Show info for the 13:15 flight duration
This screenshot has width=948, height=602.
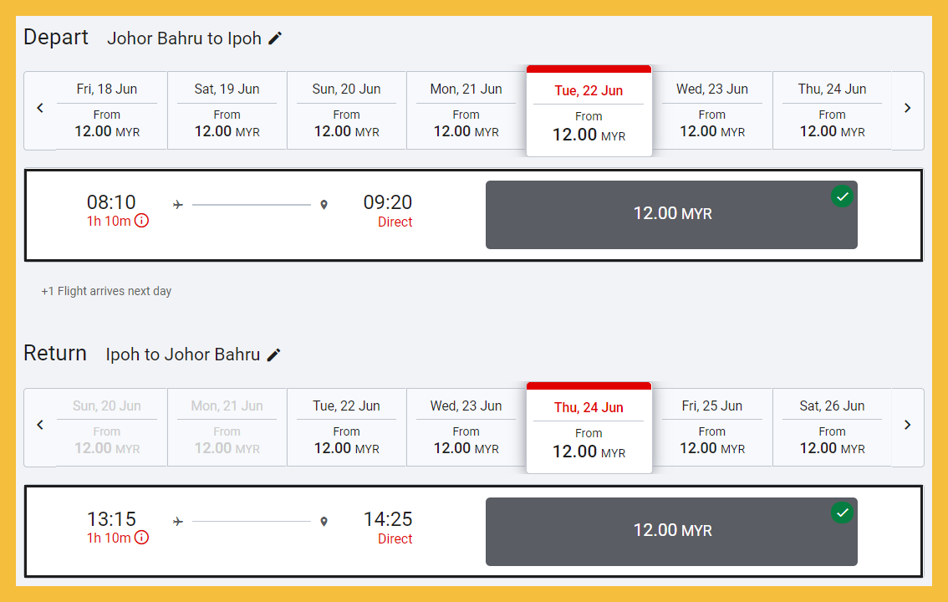(x=141, y=538)
